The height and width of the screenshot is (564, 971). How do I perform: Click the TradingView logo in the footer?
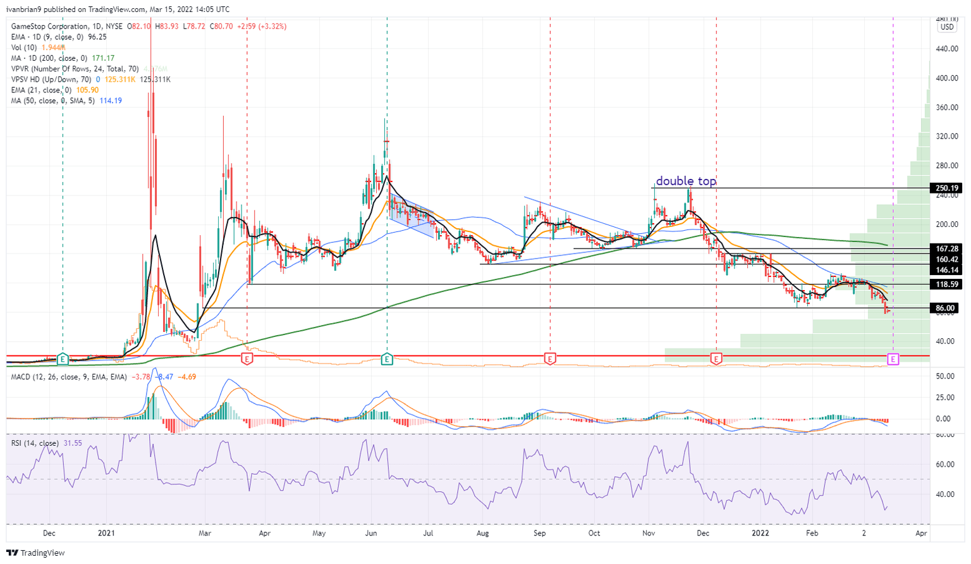tap(36, 553)
